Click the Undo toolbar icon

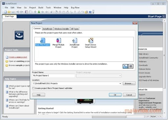pyautogui.click(x=18, y=12)
